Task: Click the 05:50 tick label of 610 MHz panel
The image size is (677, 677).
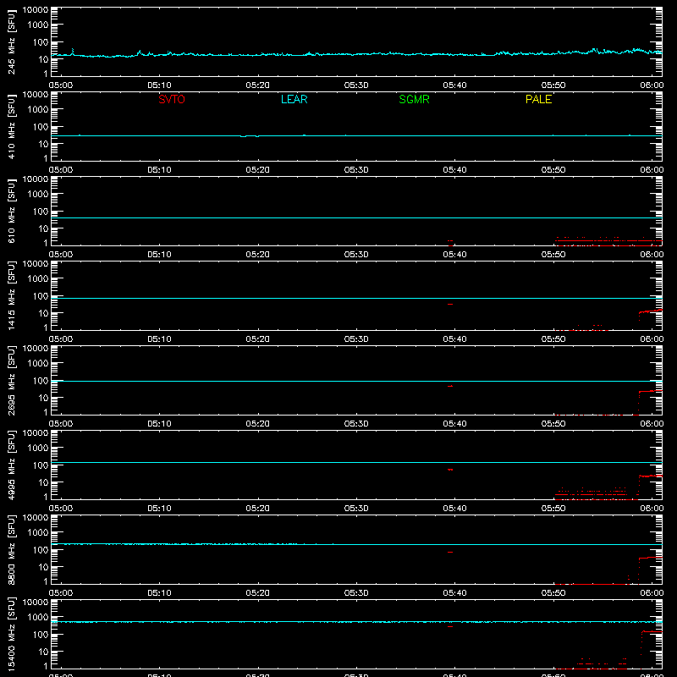Action: (x=553, y=255)
